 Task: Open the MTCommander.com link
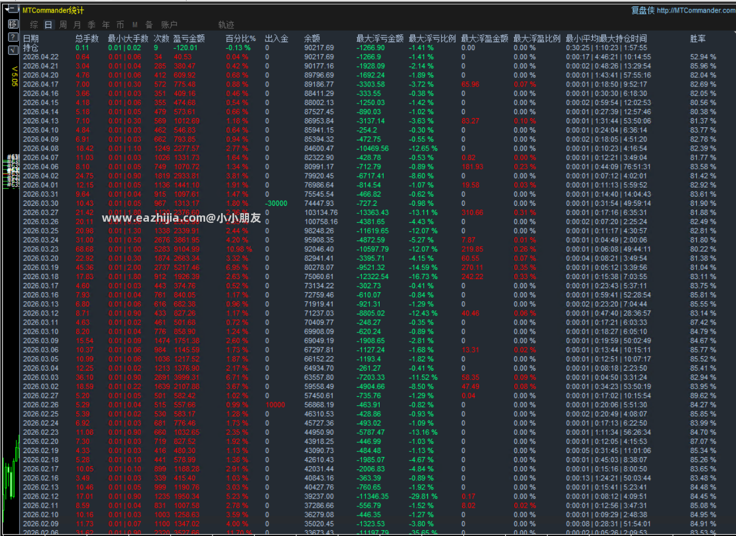click(696, 10)
